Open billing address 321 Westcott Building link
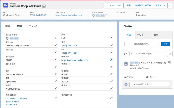This screenshot has height=108, width=174. [16, 101]
